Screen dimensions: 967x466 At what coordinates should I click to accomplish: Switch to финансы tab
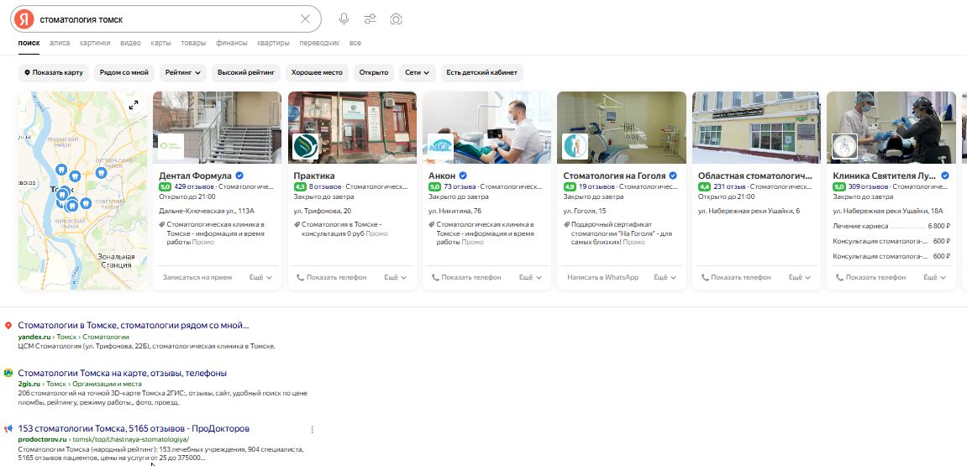pyautogui.click(x=231, y=43)
